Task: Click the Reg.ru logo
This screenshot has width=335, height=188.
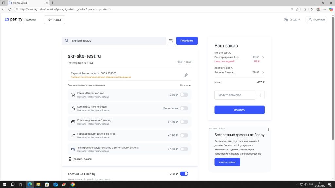Action: point(13,20)
